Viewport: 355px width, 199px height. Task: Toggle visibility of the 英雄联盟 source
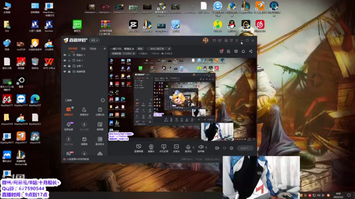click(65, 72)
